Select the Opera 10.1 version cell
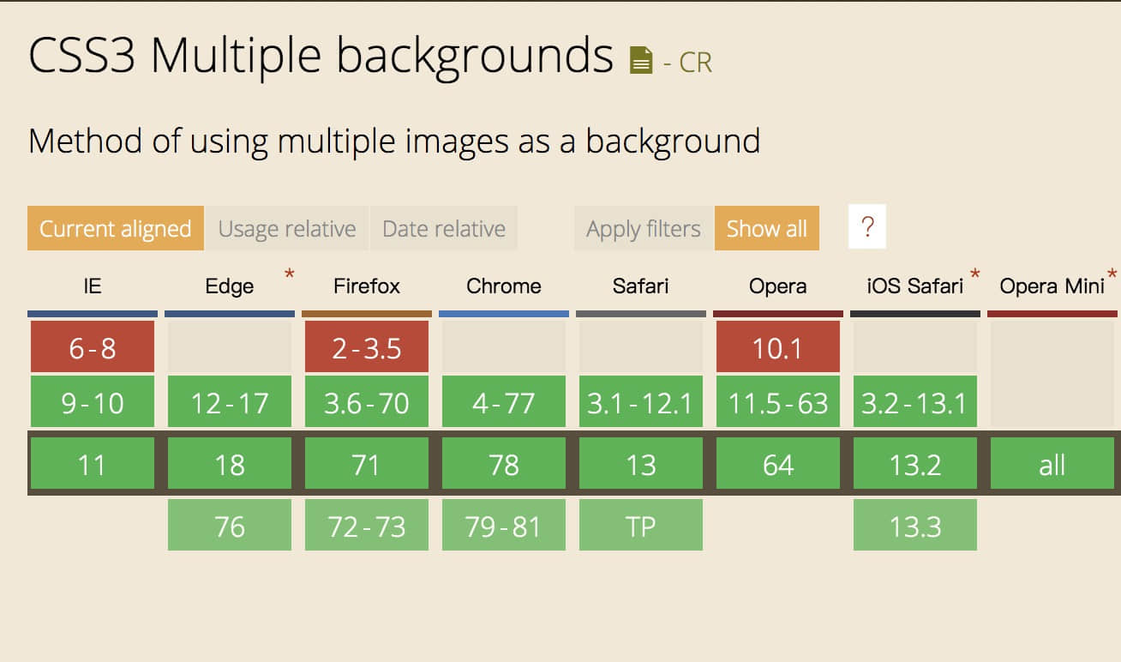Screen dimensions: 1121x662 (778, 346)
